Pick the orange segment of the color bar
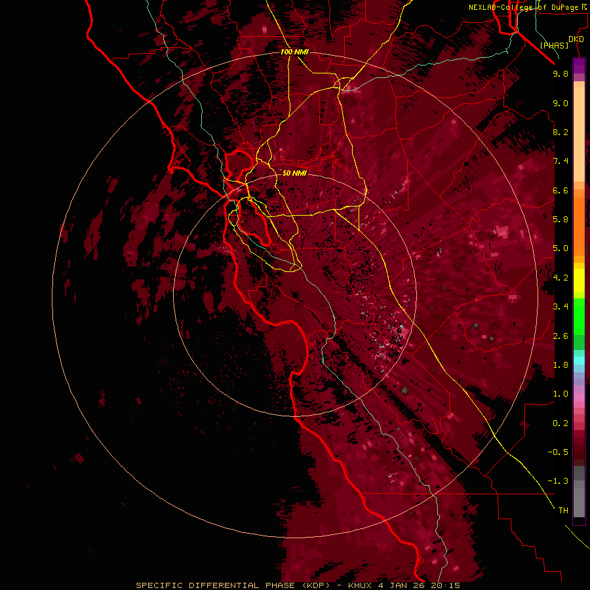The width and height of the screenshot is (590, 590). point(579,227)
